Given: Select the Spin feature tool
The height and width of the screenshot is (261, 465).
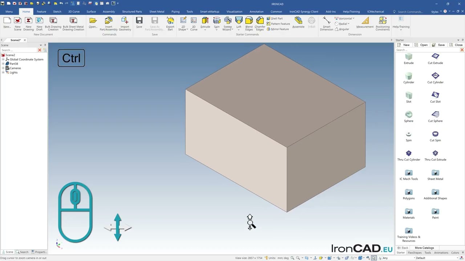Looking at the screenshot, I should pos(217,23).
